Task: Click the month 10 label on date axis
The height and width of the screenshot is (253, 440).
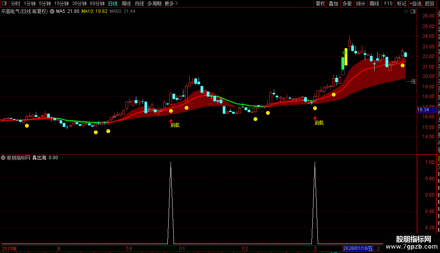Action: point(129,248)
